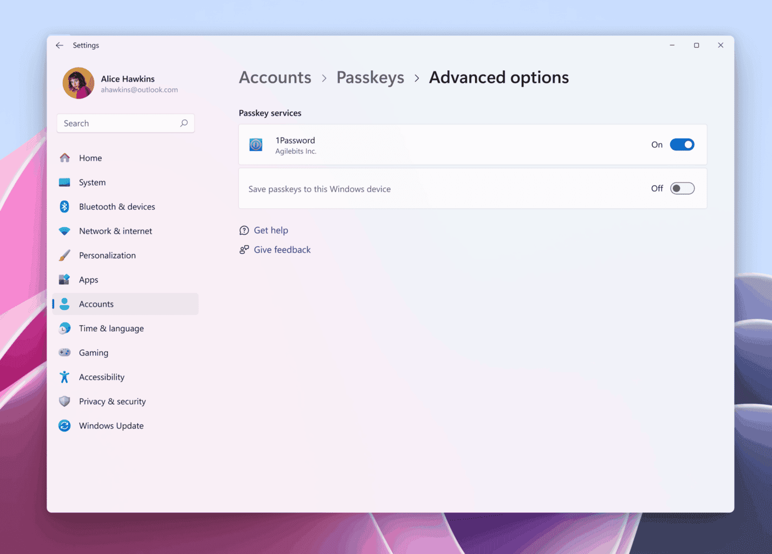Click the Agilebits Inc. publisher text
772x554 pixels.
point(296,151)
